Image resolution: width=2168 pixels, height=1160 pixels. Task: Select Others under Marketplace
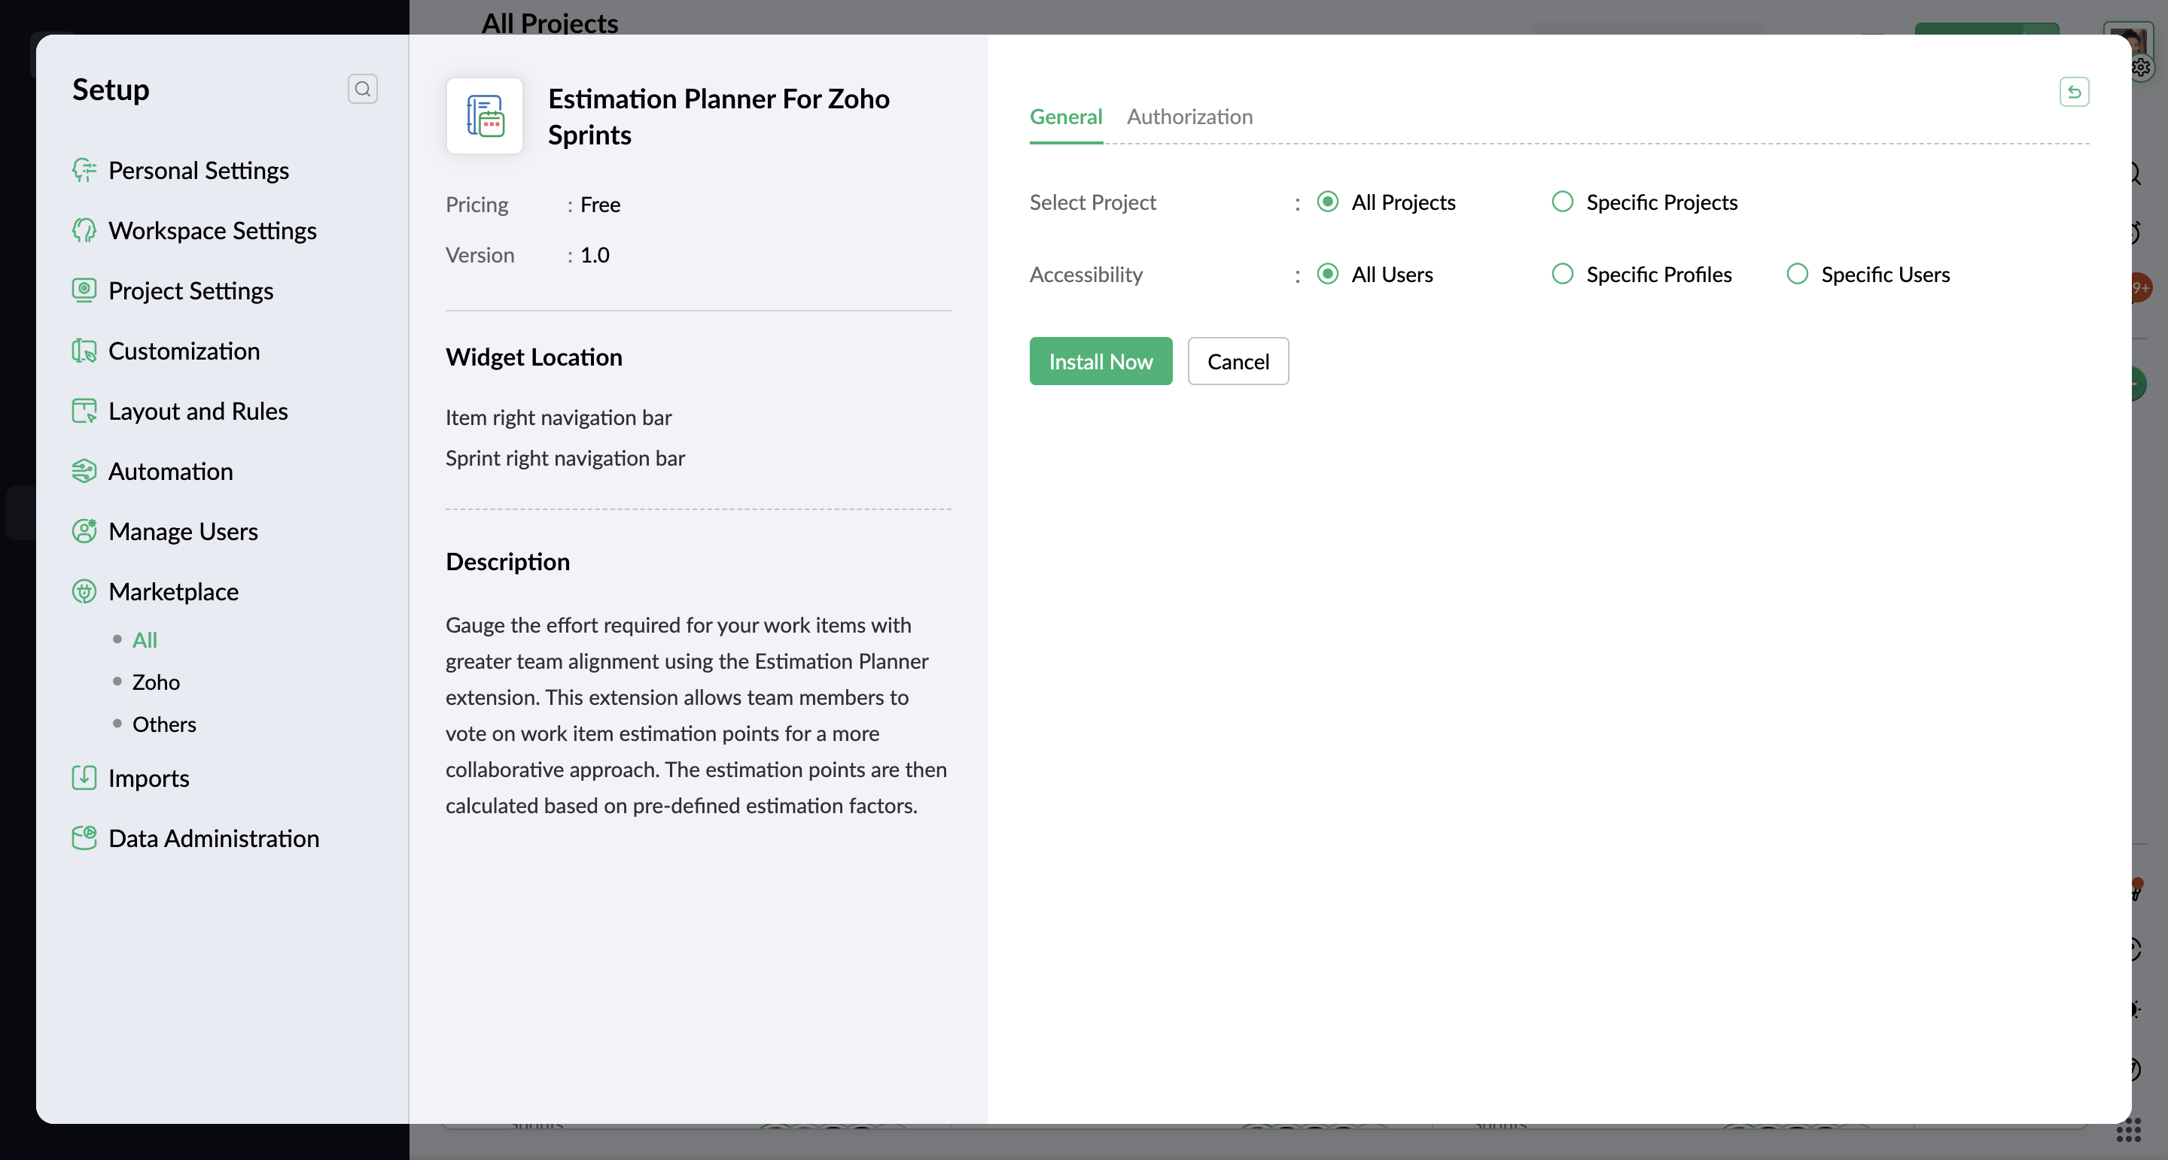point(164,724)
